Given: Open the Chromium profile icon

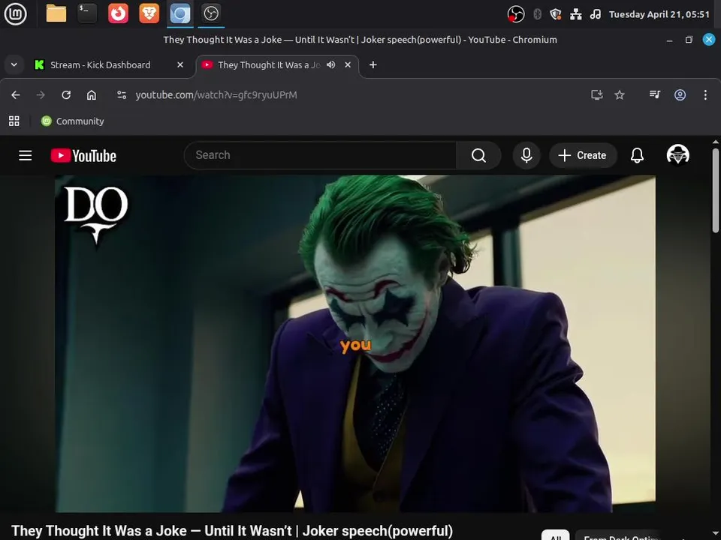Looking at the screenshot, I should 680,94.
